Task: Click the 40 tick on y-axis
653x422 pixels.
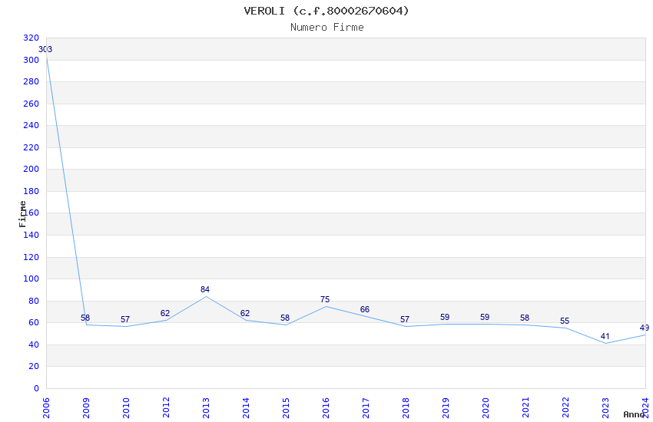Action: click(x=33, y=345)
